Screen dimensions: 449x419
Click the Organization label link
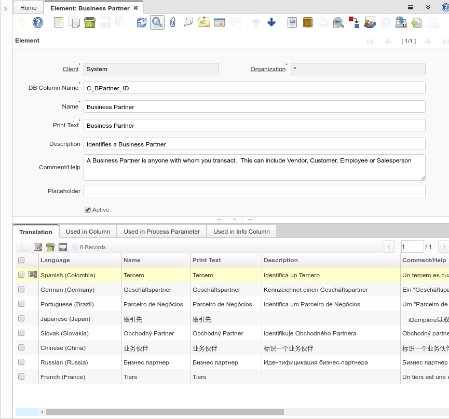[x=268, y=69]
